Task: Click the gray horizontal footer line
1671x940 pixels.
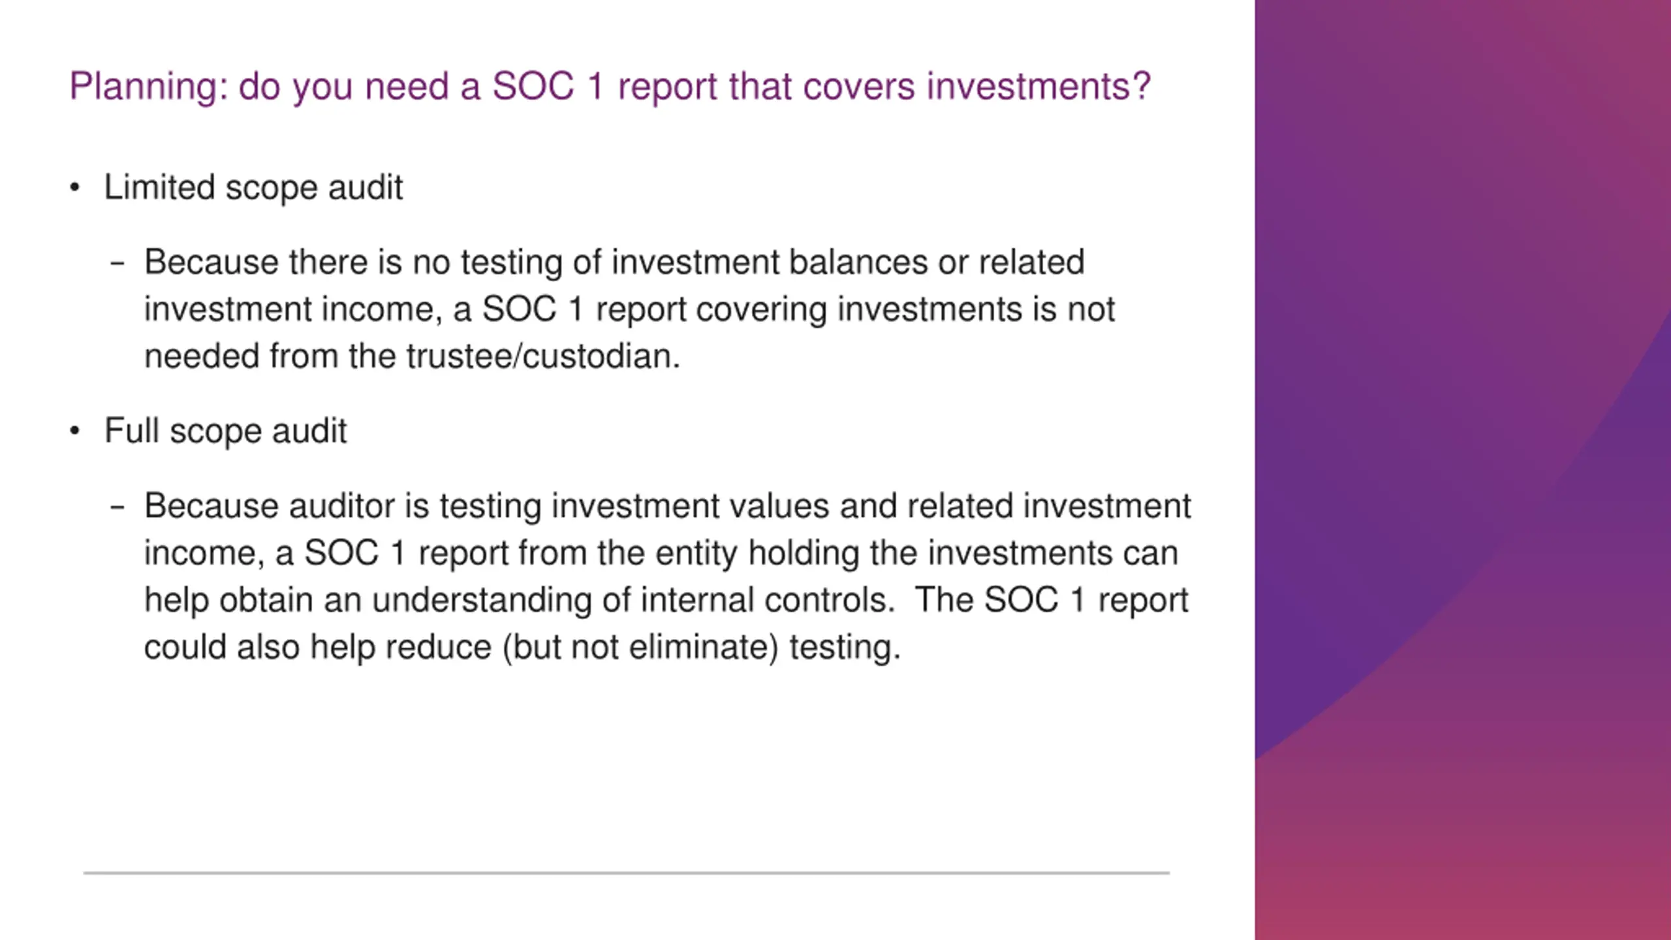Action: (627, 873)
